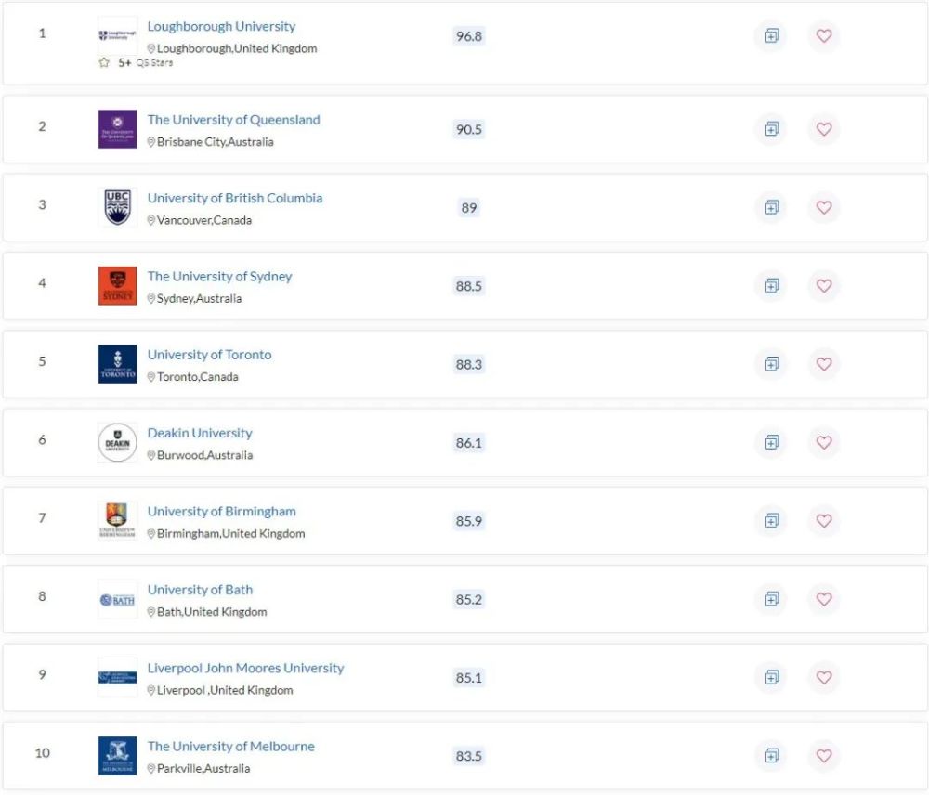The height and width of the screenshot is (795, 929).
Task: Click the University of Toronto logo
Action: pyautogui.click(x=117, y=364)
